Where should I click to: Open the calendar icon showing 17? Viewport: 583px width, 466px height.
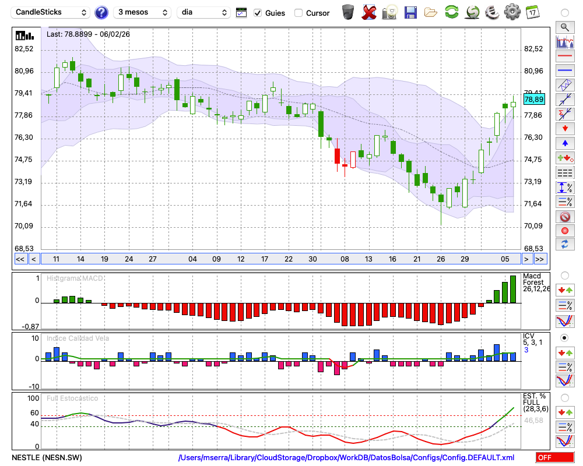click(532, 12)
